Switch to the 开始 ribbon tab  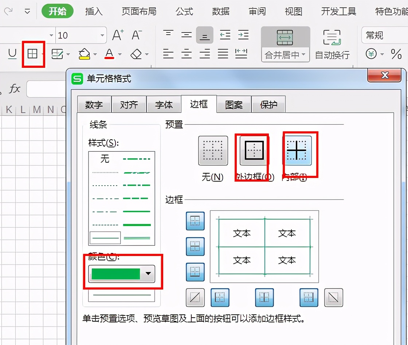coord(58,11)
